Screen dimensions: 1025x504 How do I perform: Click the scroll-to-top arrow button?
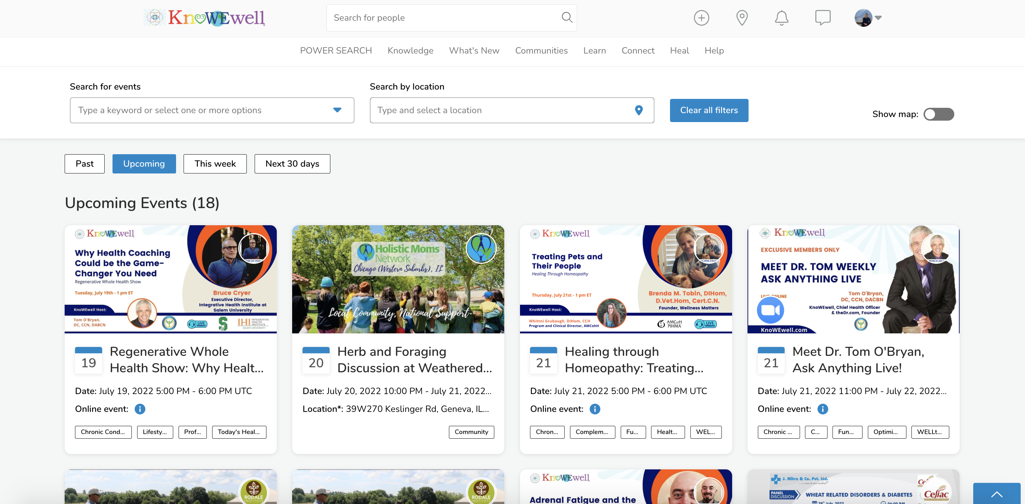tap(997, 494)
